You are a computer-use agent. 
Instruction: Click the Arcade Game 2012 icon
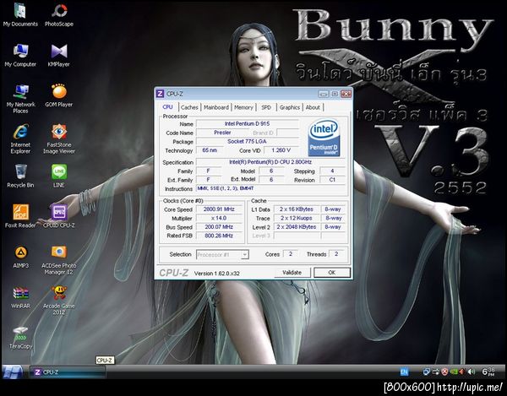click(x=59, y=301)
